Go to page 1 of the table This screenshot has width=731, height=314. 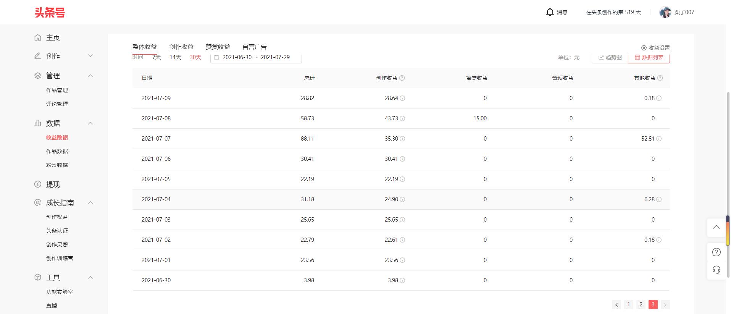(629, 304)
